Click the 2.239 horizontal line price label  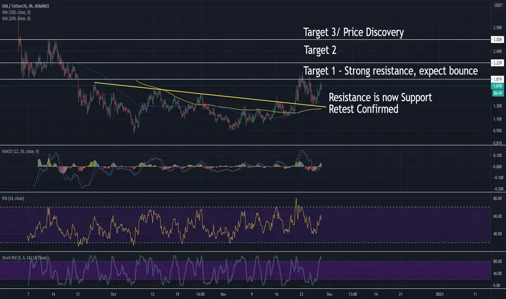497,63
